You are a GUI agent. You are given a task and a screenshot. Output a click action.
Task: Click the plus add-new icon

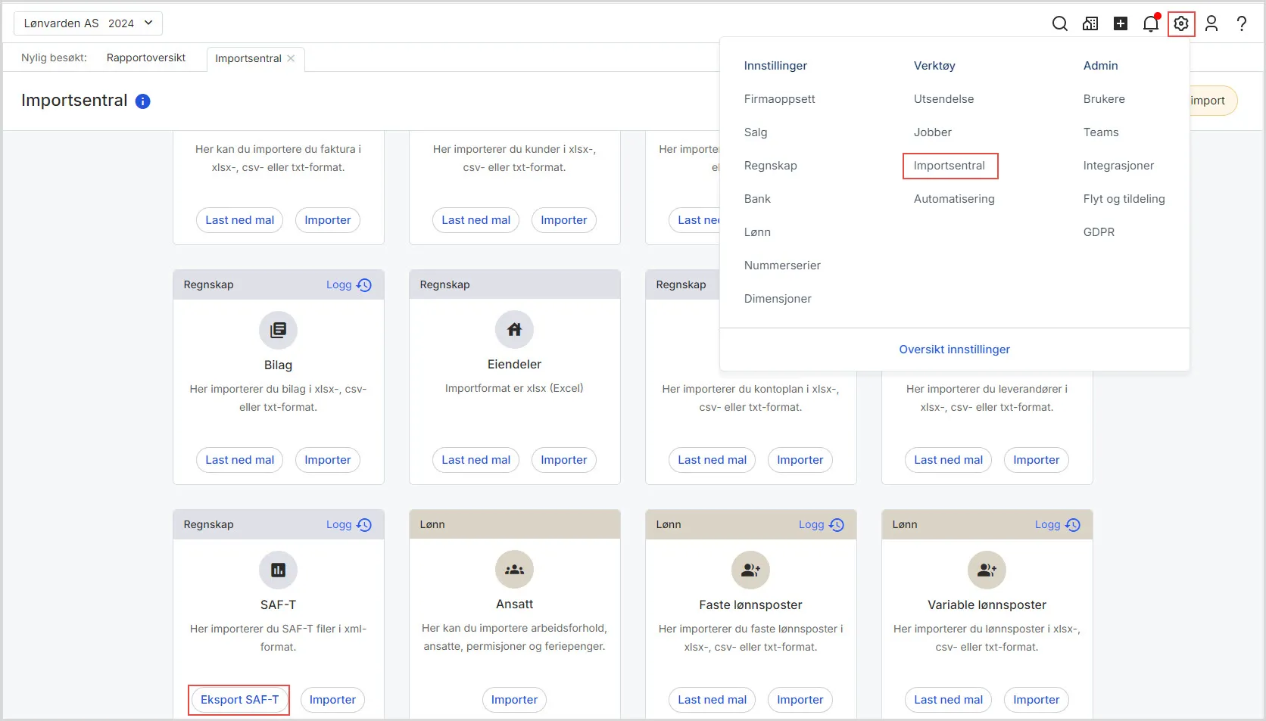click(1121, 23)
